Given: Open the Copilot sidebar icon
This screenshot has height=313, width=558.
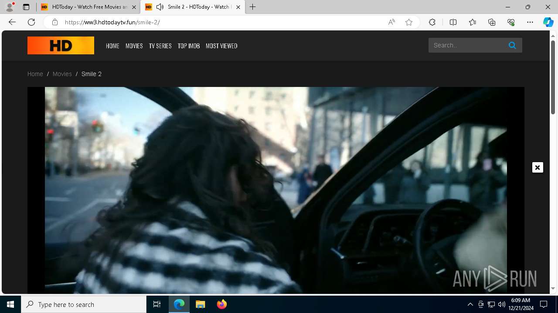Looking at the screenshot, I should pos(548,22).
